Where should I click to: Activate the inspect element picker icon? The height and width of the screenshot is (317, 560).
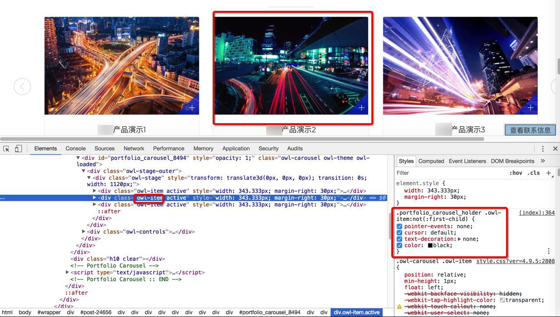click(x=6, y=149)
